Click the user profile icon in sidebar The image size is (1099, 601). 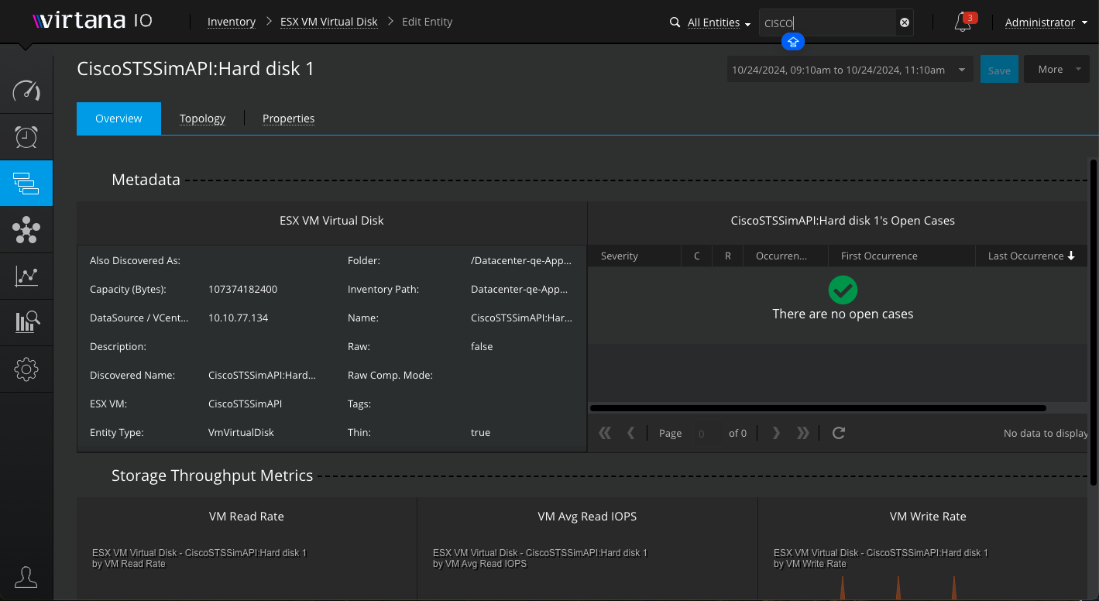(26, 577)
